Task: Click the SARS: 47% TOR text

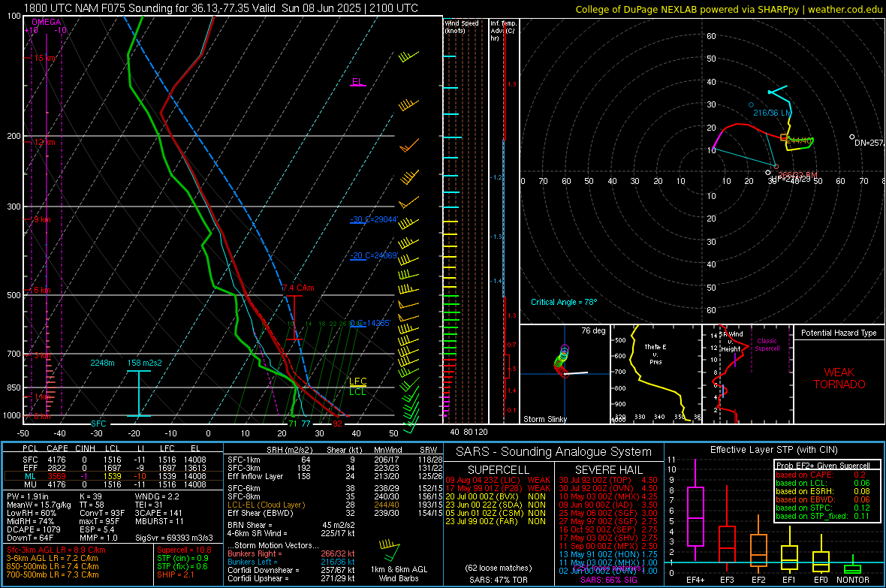Action: pyautogui.click(x=499, y=580)
